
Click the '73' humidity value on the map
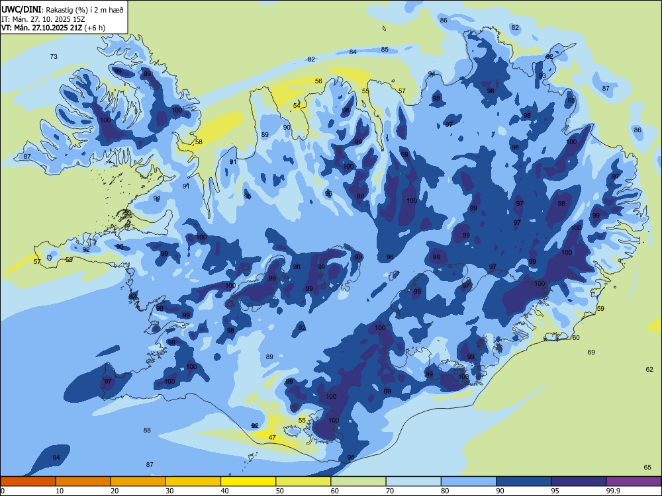point(54,56)
